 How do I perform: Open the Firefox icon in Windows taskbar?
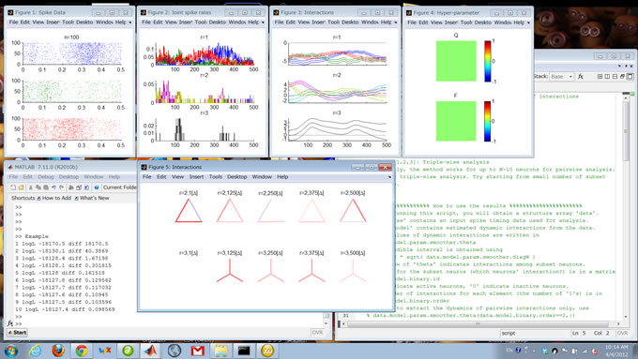pyautogui.click(x=58, y=351)
